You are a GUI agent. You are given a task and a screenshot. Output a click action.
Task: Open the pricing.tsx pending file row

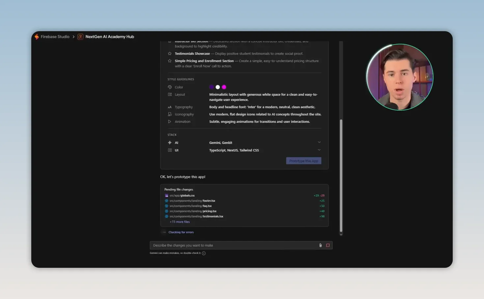244,211
